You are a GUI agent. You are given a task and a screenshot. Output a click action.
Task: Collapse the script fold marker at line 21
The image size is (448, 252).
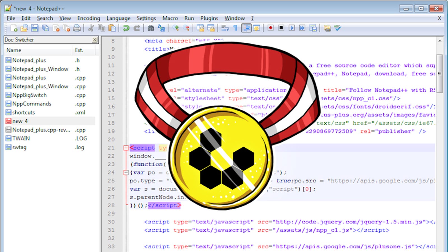tap(126, 148)
